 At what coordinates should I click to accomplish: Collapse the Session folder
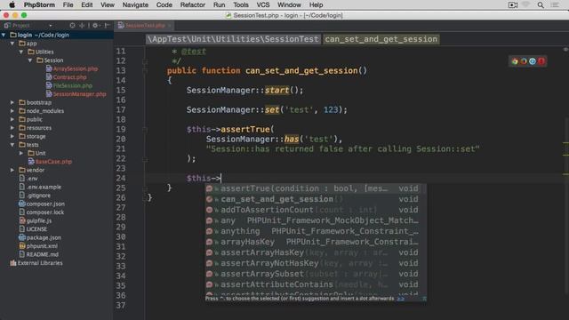tap(30, 60)
